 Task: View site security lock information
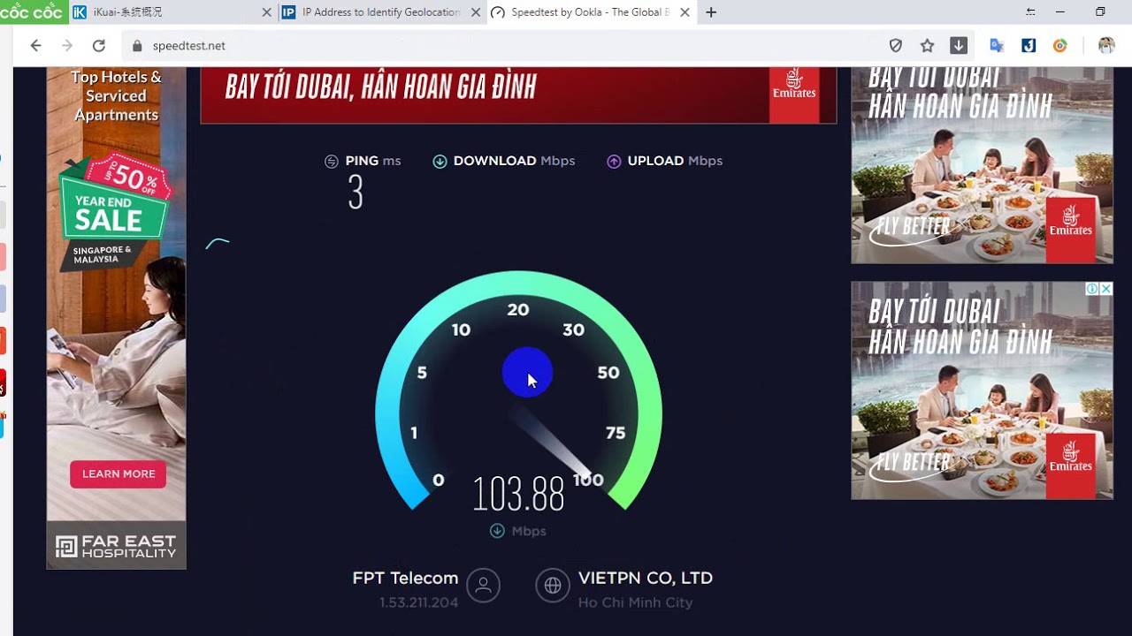coord(137,46)
